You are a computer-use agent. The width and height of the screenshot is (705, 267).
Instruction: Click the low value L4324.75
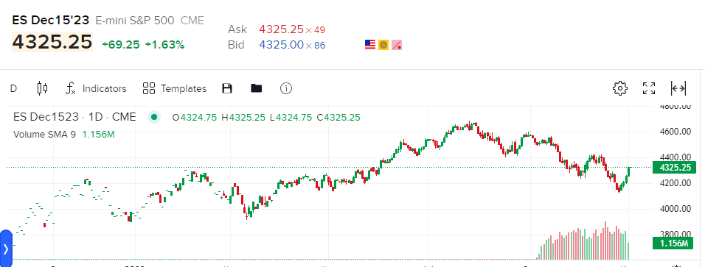coord(291,118)
